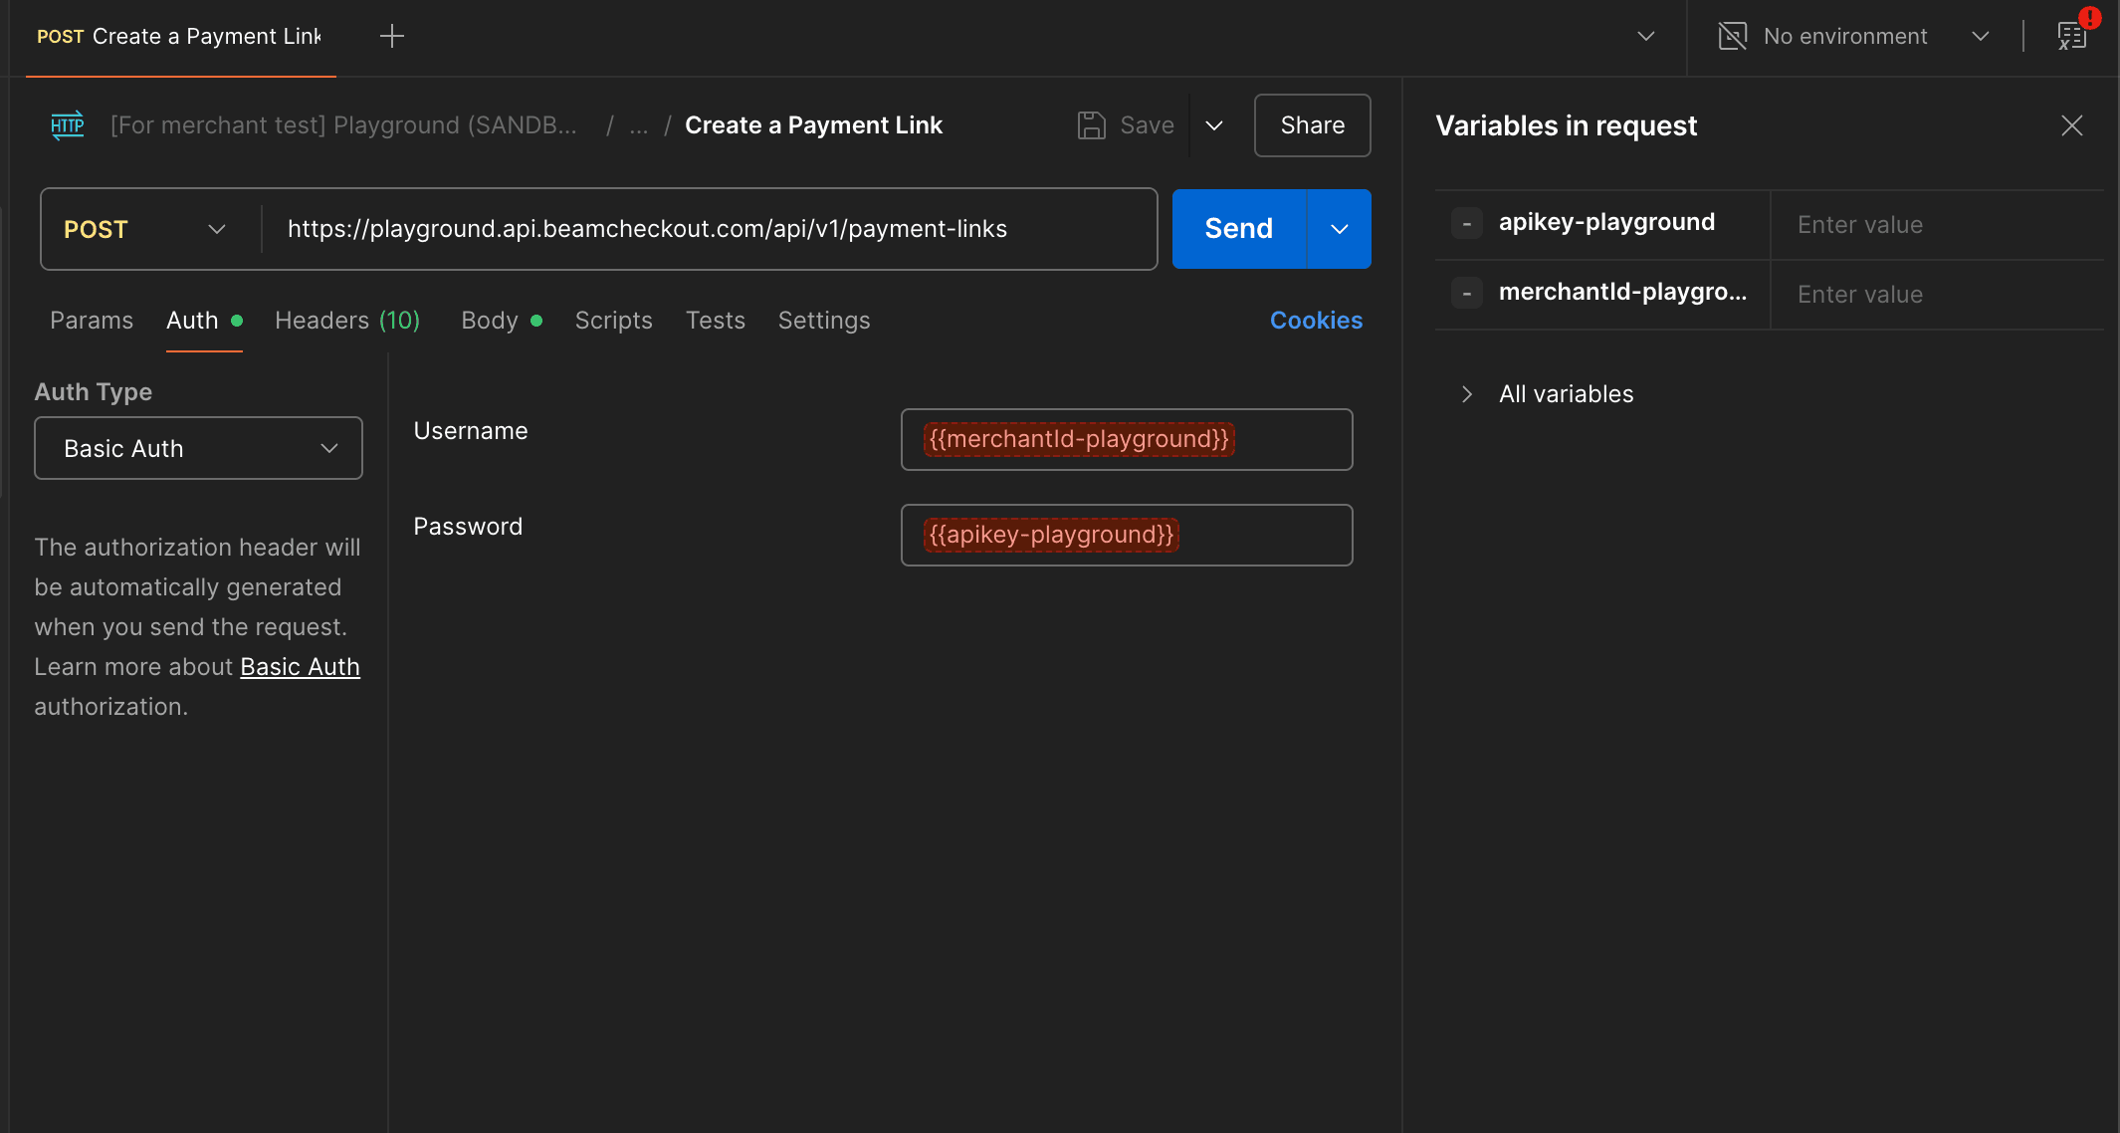
Task: Click the HTTP request type icon
Action: click(68, 125)
